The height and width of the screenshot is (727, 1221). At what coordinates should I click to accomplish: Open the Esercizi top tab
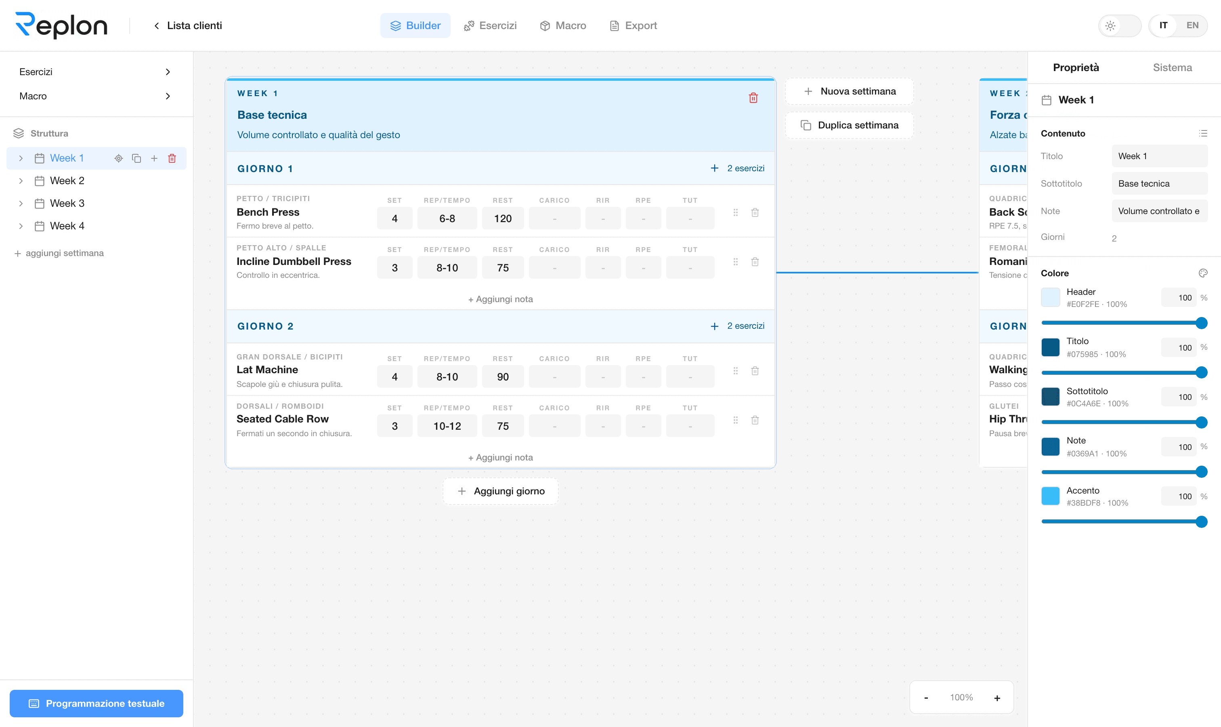(490, 25)
